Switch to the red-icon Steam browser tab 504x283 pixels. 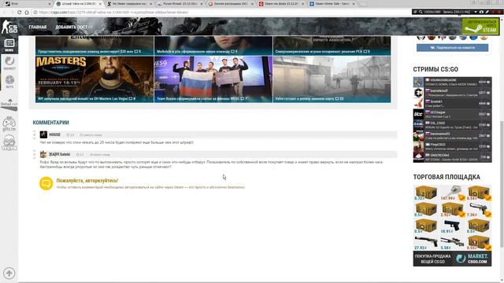tap(281, 4)
